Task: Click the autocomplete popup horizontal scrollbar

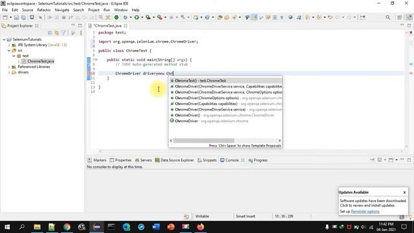Action: [x=204, y=140]
